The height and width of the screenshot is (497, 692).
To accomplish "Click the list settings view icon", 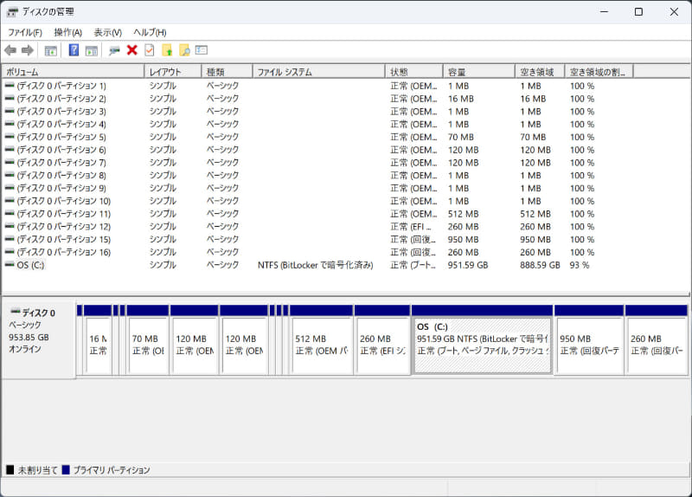I will (x=202, y=50).
